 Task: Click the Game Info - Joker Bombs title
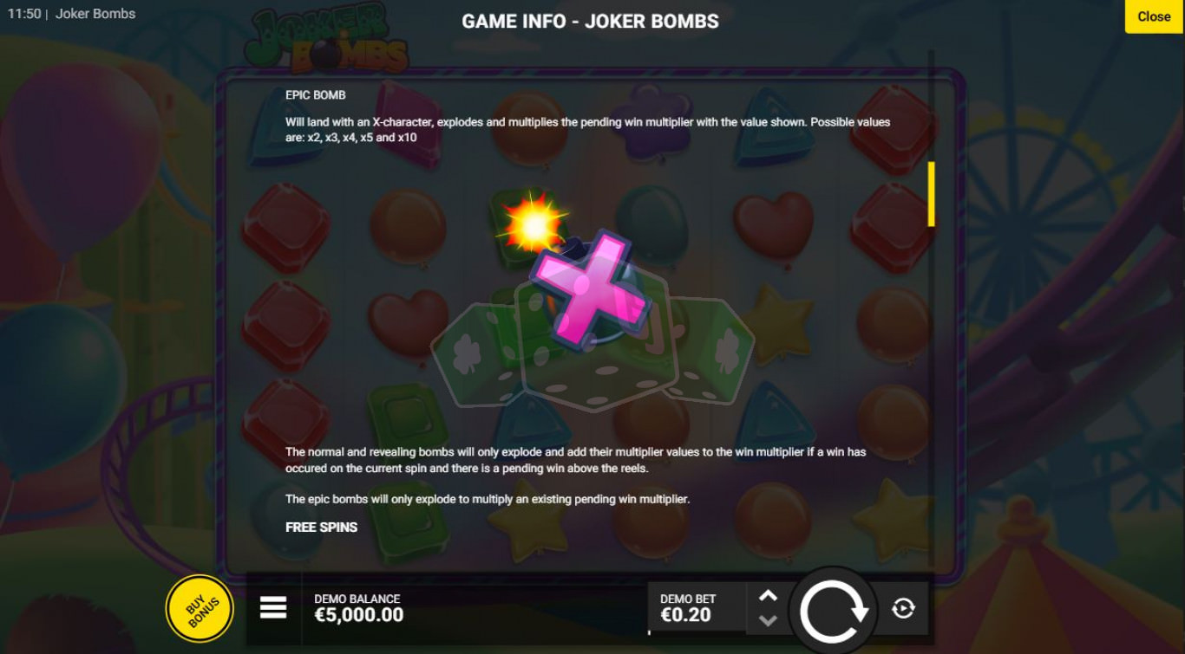pos(590,21)
